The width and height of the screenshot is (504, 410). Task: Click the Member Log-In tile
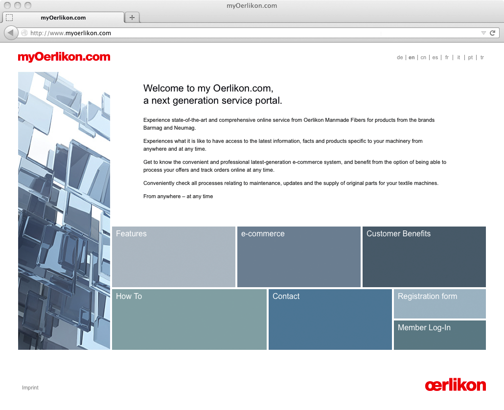[x=440, y=335]
